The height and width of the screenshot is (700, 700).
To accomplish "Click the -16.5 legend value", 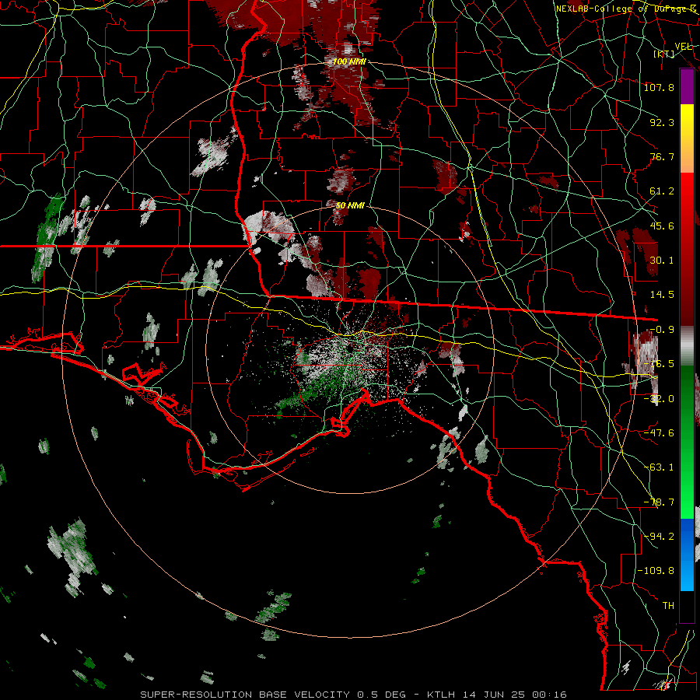I will [659, 364].
